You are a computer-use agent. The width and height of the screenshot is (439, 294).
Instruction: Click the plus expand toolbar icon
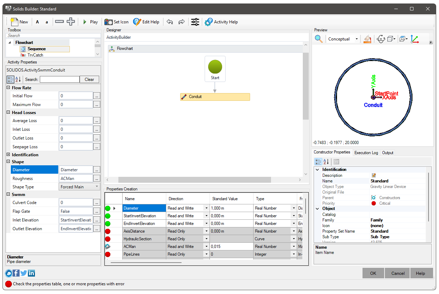(x=71, y=22)
